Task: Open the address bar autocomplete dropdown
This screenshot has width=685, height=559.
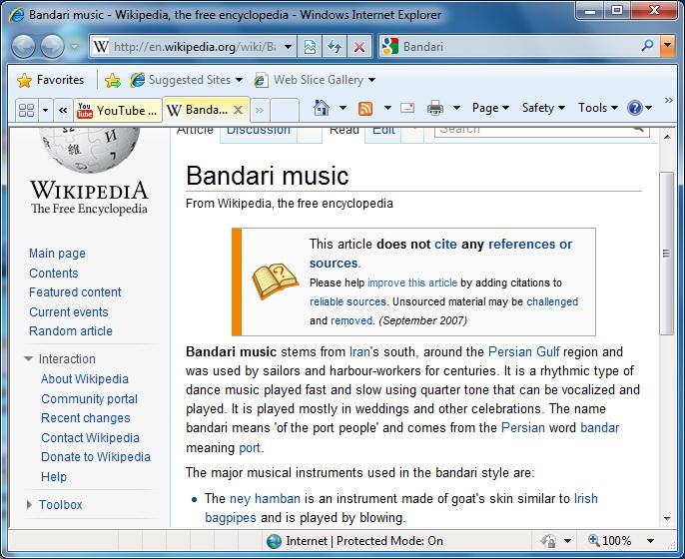Action: (x=289, y=46)
